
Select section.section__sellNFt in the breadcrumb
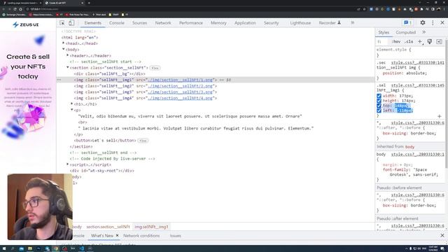click(x=108, y=227)
